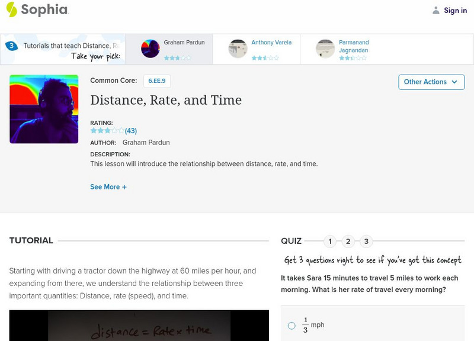The image size is (474, 341).
Task: Sign in to the Sophia account
Action: [x=455, y=10]
